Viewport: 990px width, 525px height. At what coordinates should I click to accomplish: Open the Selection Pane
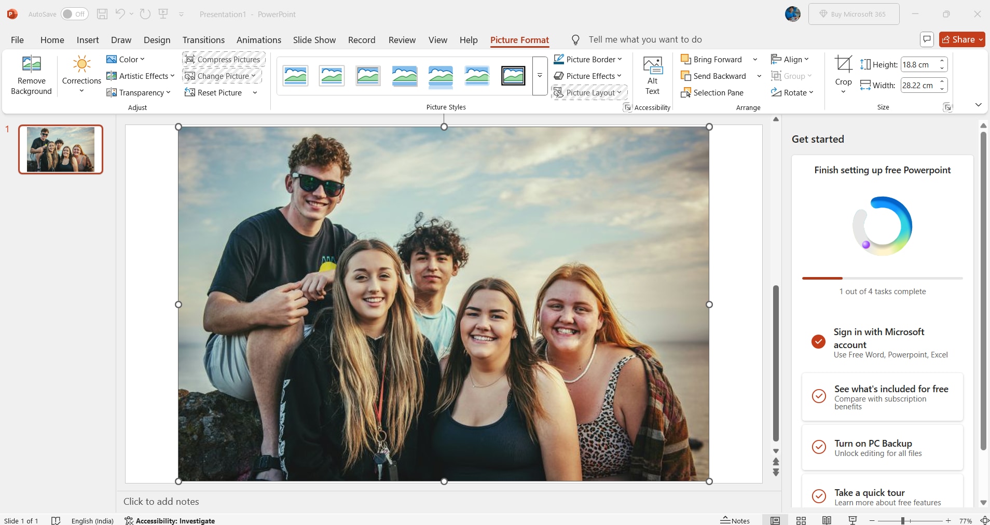click(x=712, y=92)
